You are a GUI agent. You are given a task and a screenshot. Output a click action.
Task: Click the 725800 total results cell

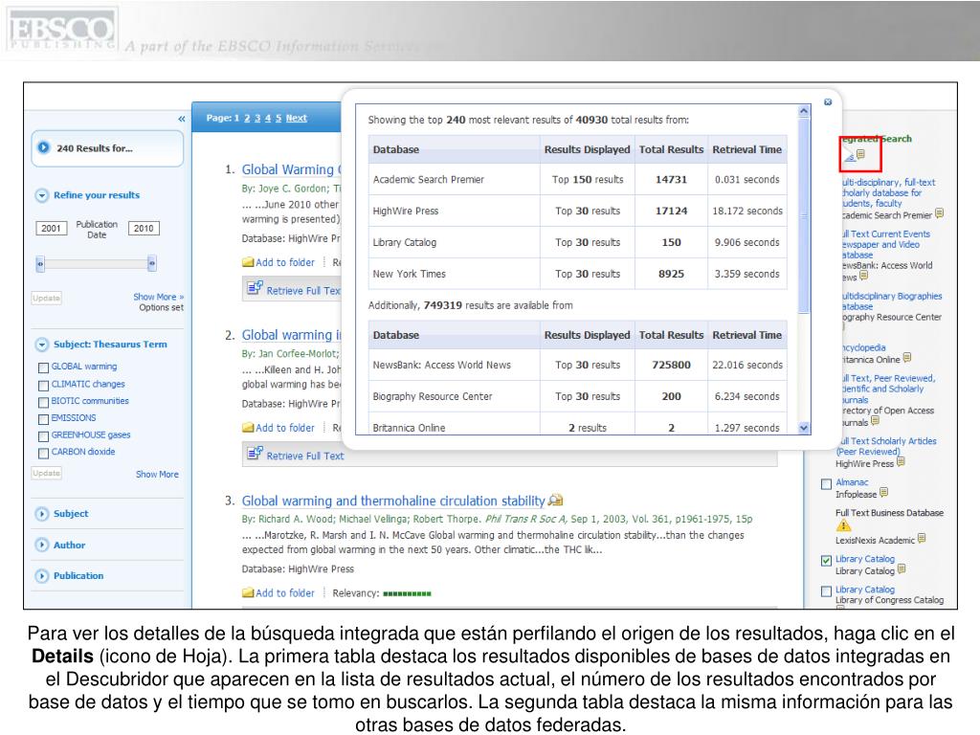click(671, 365)
